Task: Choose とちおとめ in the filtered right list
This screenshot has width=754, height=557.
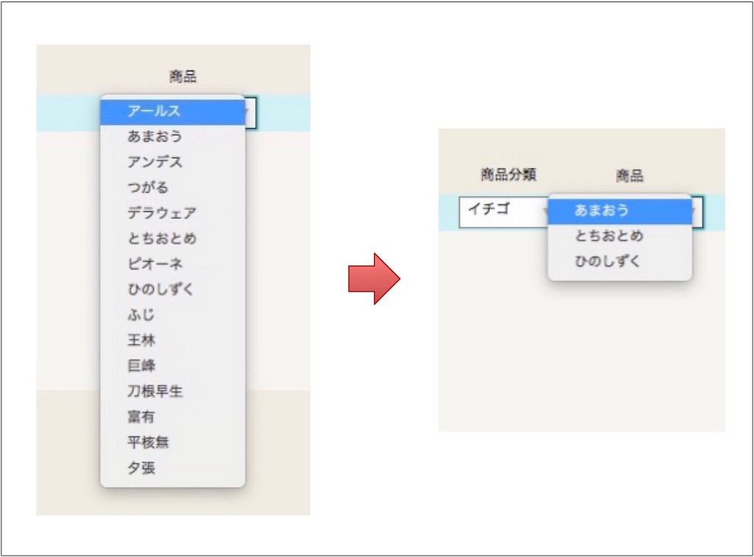Action: click(x=620, y=236)
